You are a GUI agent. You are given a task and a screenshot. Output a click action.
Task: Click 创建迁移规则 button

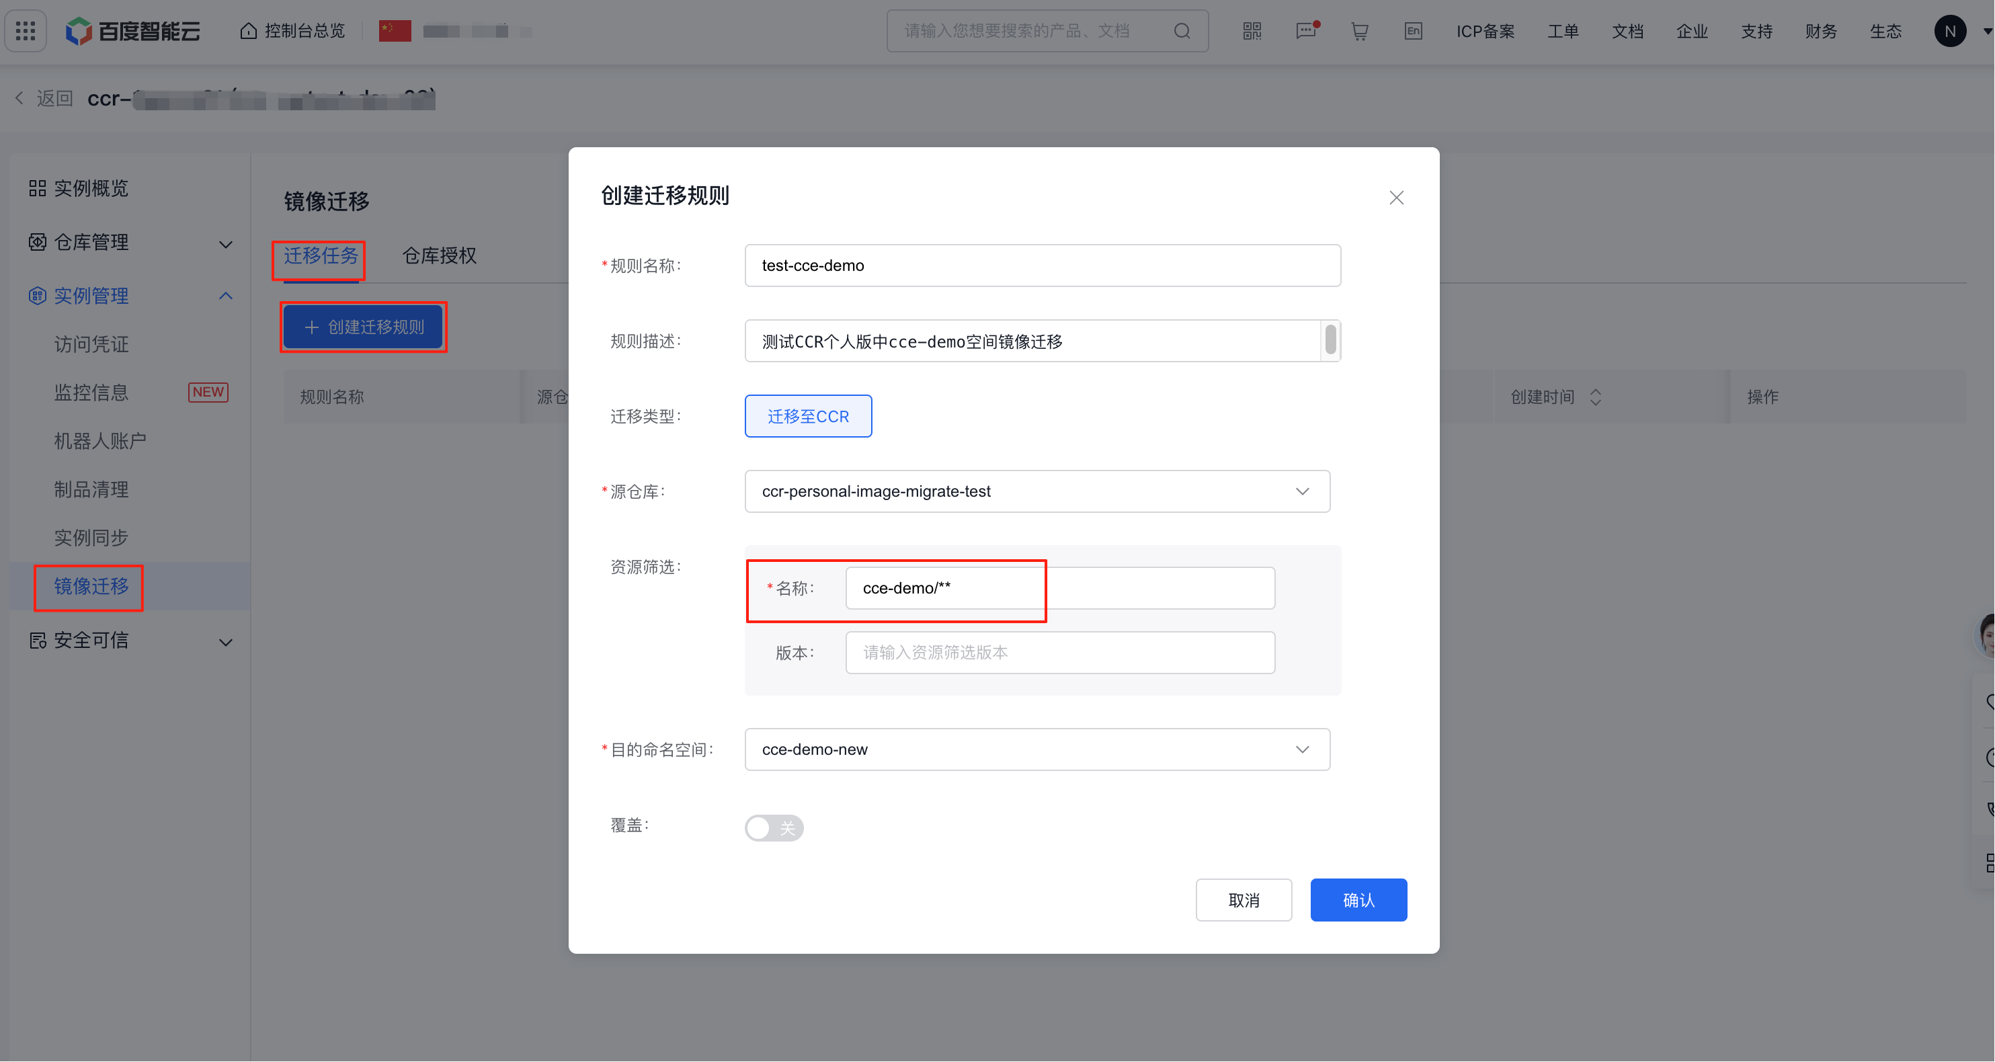click(363, 327)
